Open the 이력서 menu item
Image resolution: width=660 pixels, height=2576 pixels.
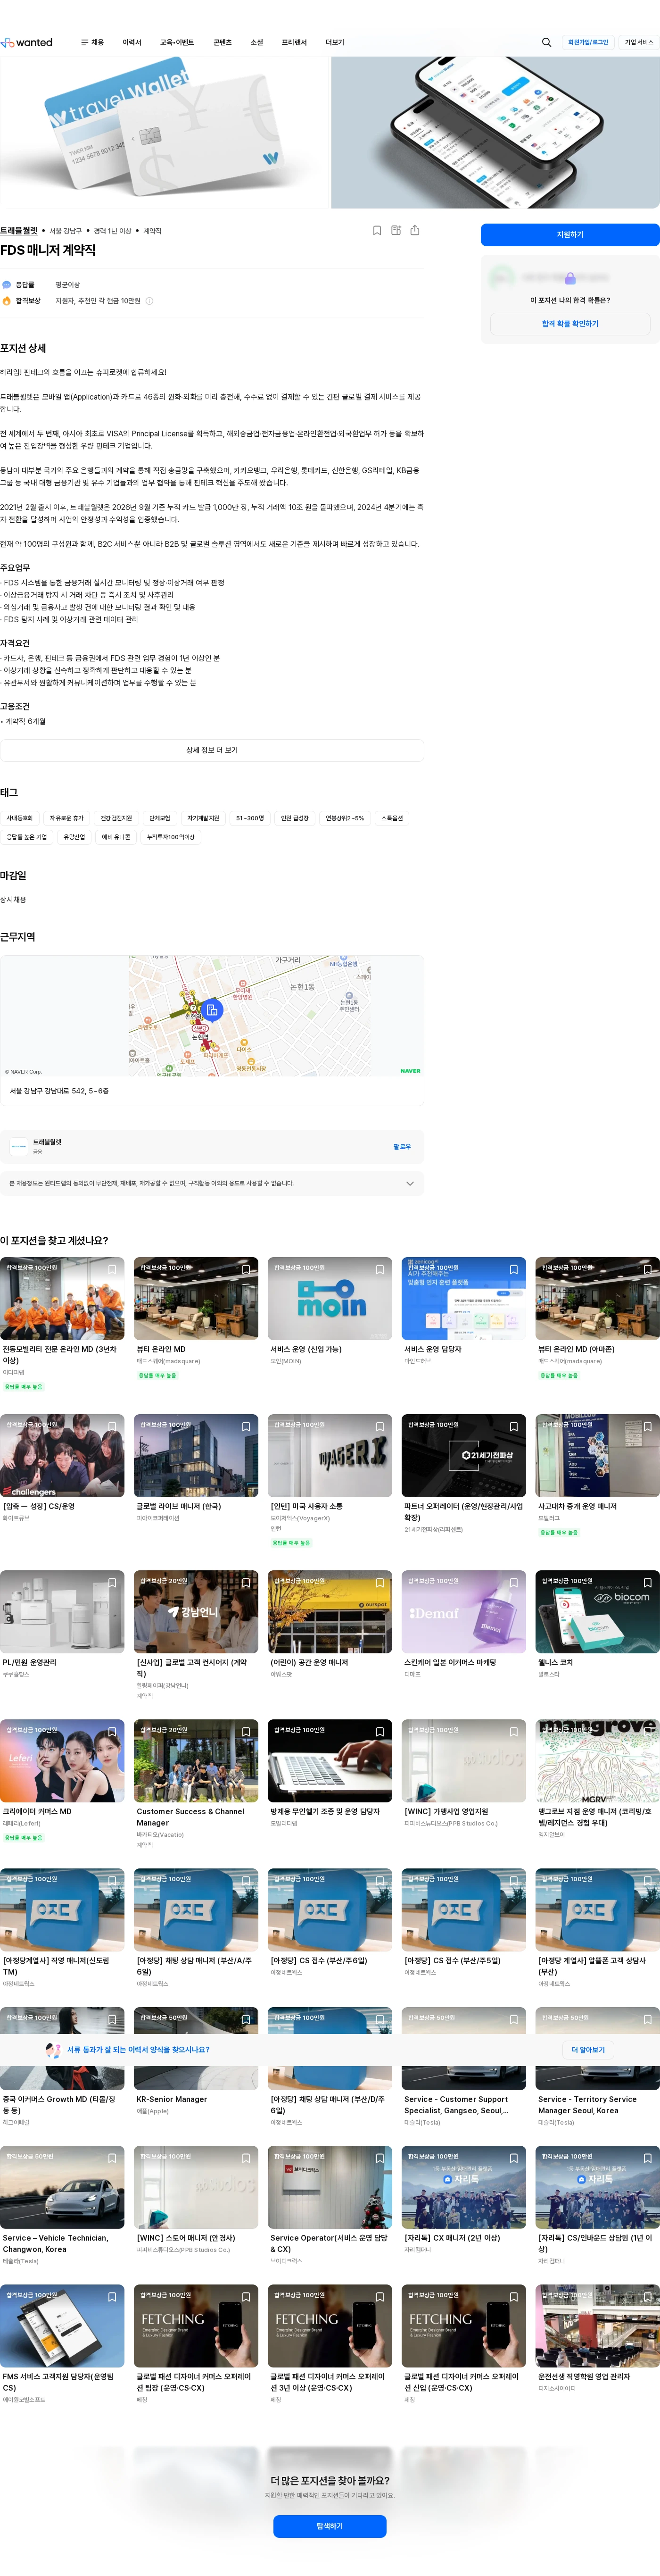132,42
